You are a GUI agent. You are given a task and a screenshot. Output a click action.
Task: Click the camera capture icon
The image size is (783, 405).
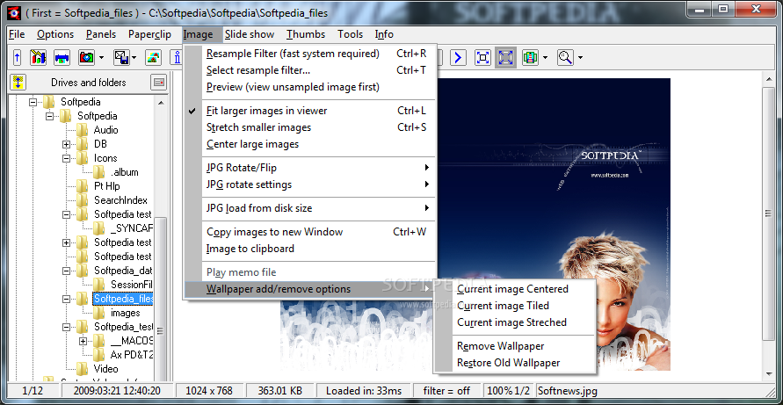pyautogui.click(x=86, y=57)
